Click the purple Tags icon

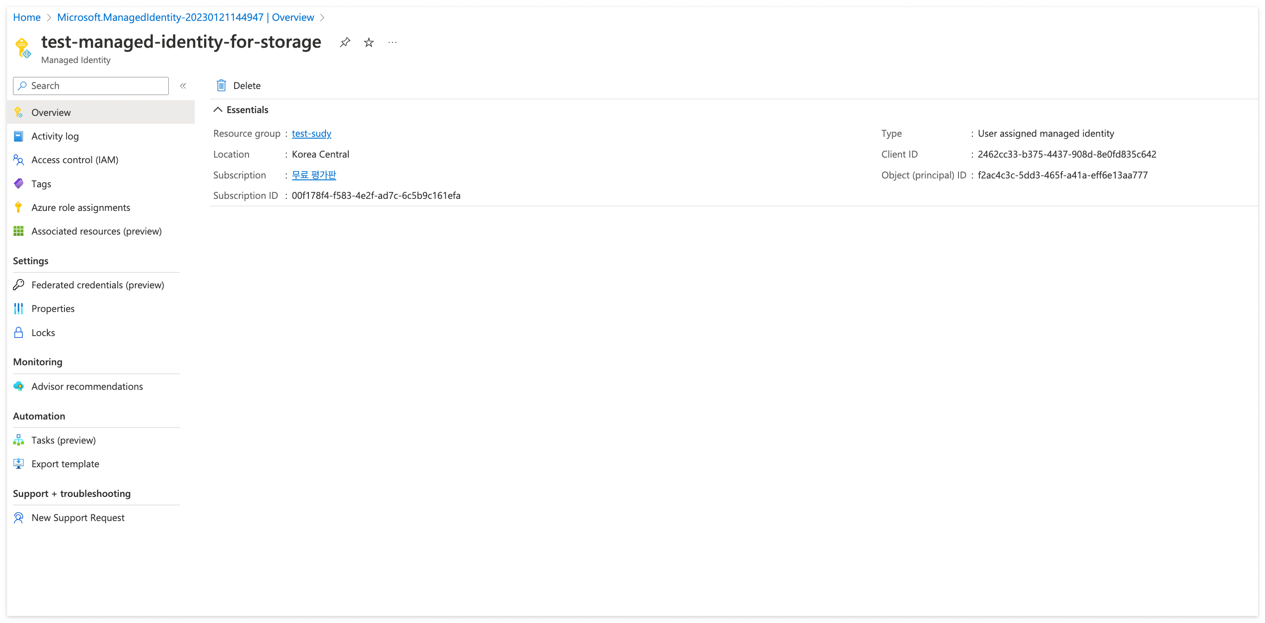19,184
